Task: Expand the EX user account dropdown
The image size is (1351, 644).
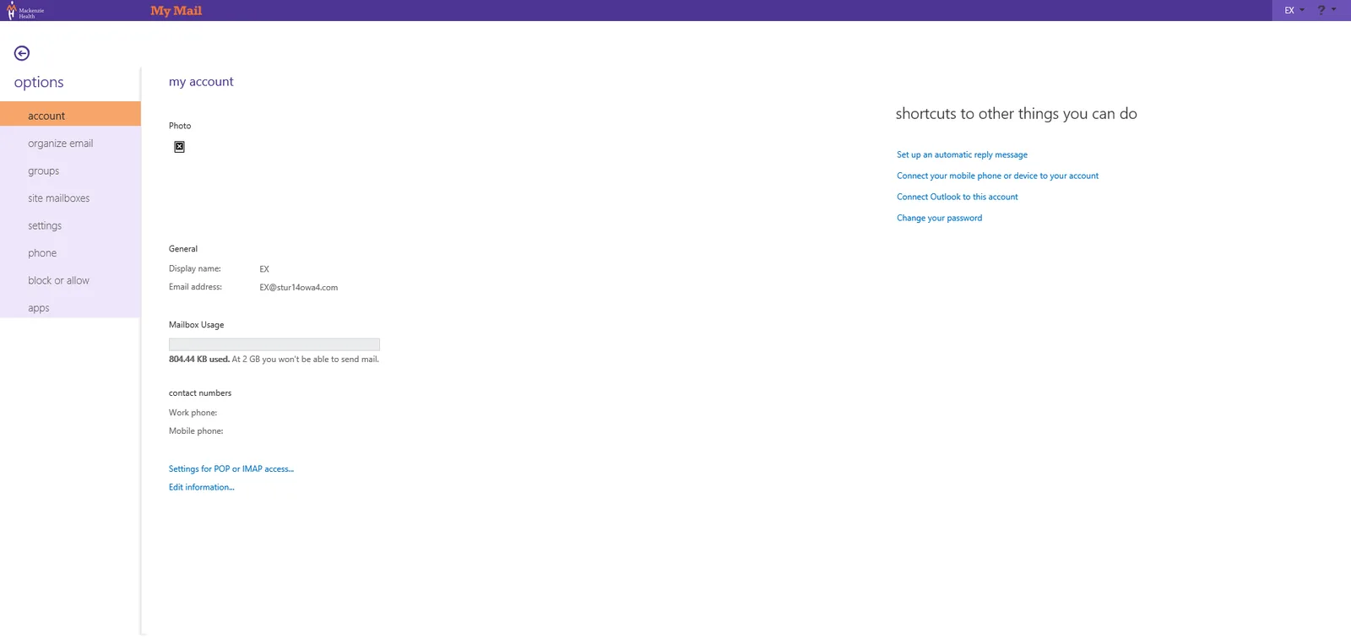Action: tap(1294, 10)
